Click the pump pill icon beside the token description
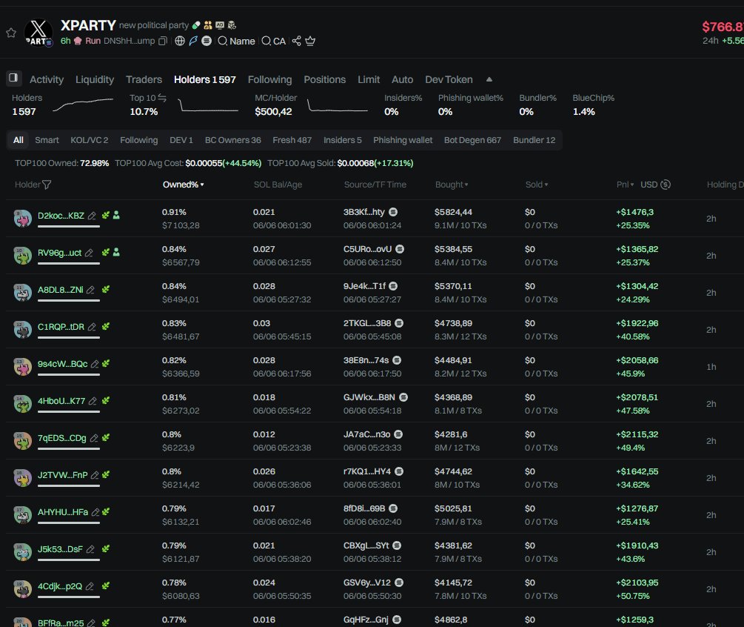Image resolution: width=744 pixels, height=627 pixels. tap(196, 25)
